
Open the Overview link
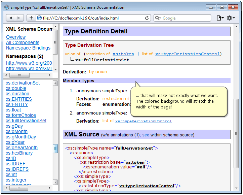pyautogui.click(x=16, y=37)
